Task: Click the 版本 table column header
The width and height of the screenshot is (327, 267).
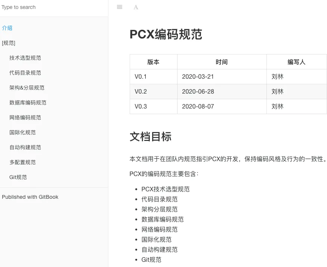Action: pyautogui.click(x=154, y=62)
